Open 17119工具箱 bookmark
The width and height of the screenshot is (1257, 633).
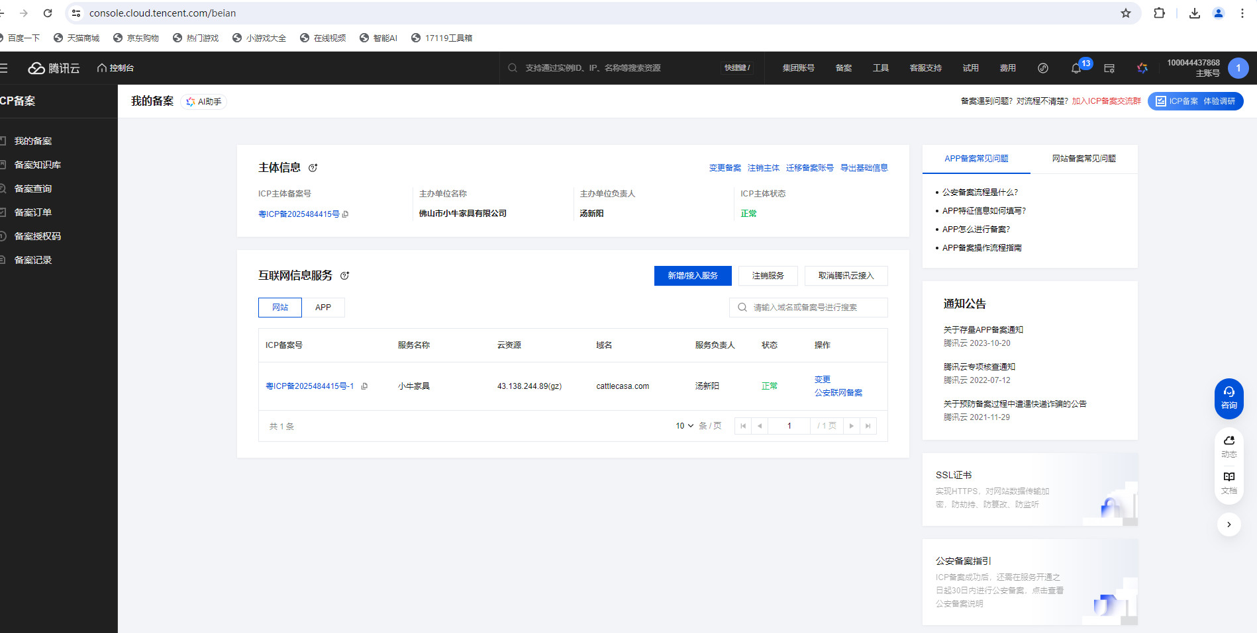pos(442,38)
